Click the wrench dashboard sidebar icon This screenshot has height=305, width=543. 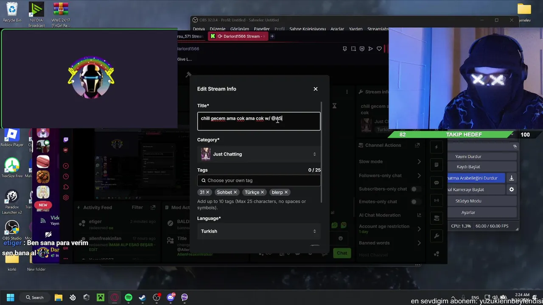tap(437, 236)
